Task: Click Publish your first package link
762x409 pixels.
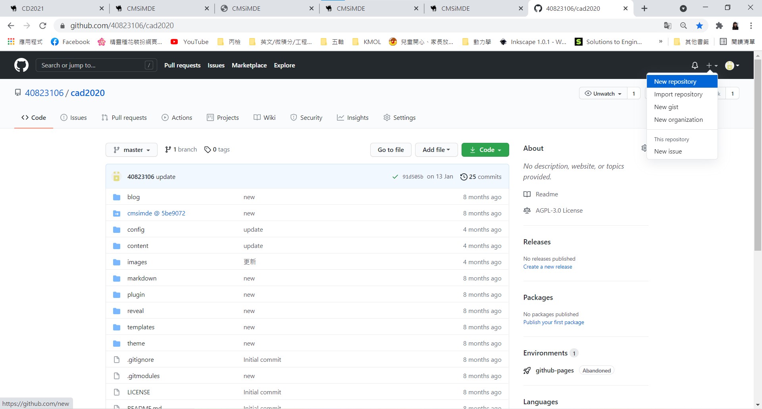Action: pyautogui.click(x=554, y=323)
